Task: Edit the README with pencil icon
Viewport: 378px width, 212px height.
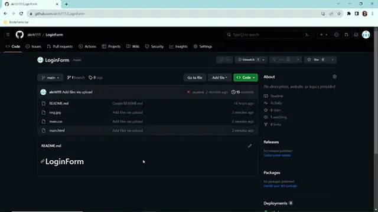Action: coord(250,146)
